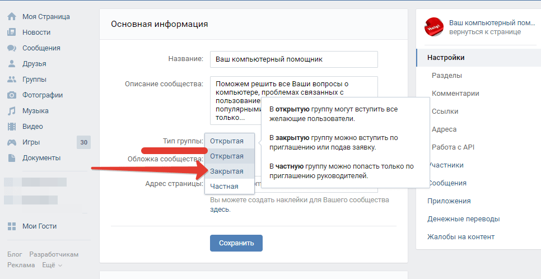
Task: Open the Музыка note icon
Action: click(x=11, y=111)
